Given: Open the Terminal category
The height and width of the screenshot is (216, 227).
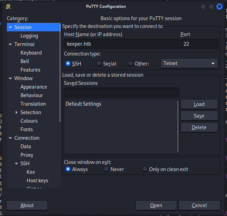Looking at the screenshot, I should click(x=25, y=44).
